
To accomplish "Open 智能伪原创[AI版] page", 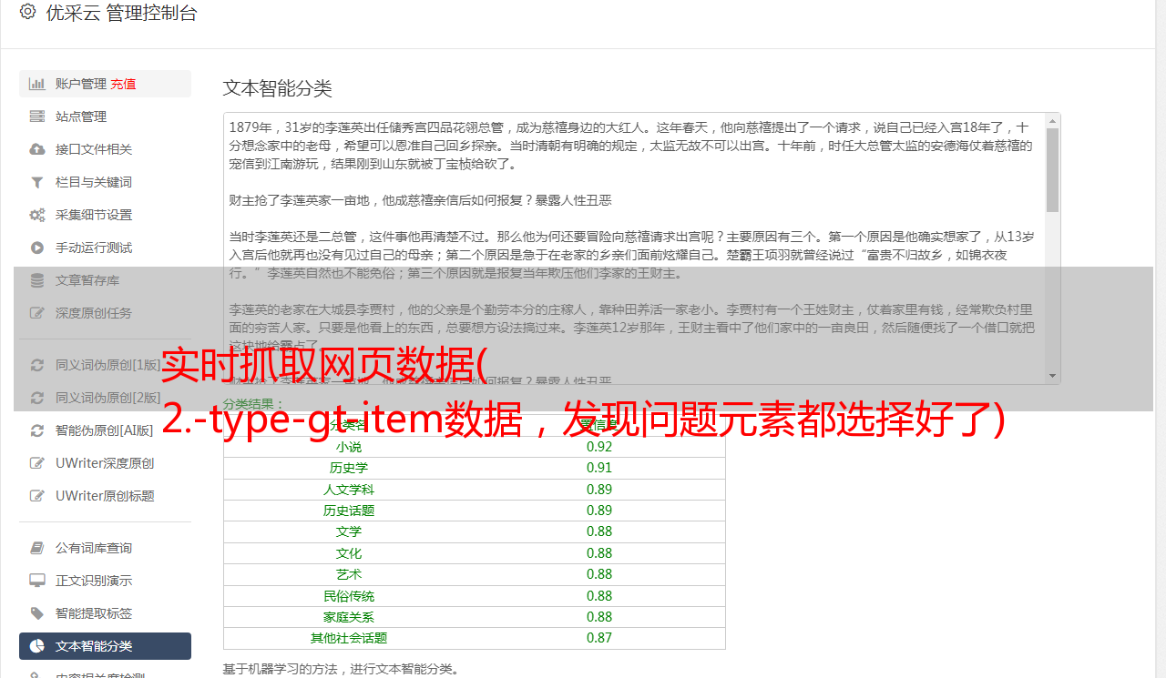I will click(x=105, y=430).
